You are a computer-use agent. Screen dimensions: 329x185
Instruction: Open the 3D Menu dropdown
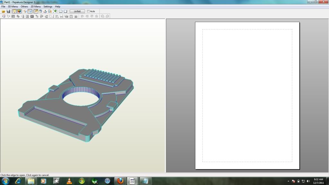tap(13, 6)
